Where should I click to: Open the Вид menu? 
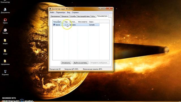68,12
